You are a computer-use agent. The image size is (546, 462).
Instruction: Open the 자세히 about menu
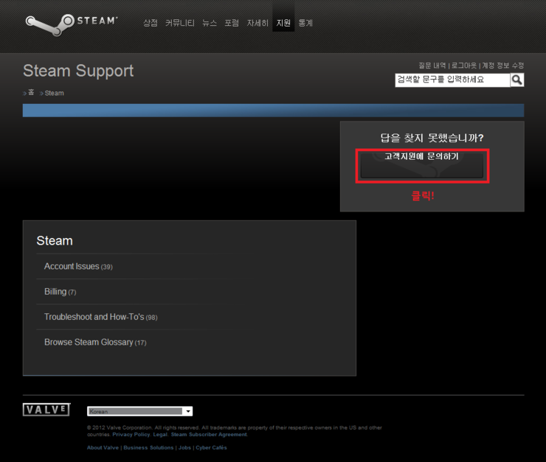[x=258, y=23]
